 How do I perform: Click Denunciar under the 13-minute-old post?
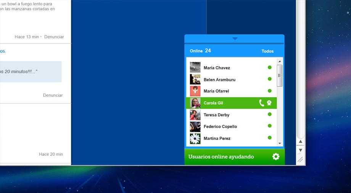pyautogui.click(x=54, y=37)
